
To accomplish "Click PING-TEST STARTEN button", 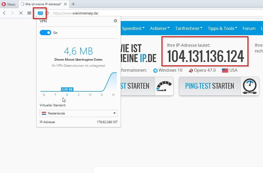I will 219,86.
